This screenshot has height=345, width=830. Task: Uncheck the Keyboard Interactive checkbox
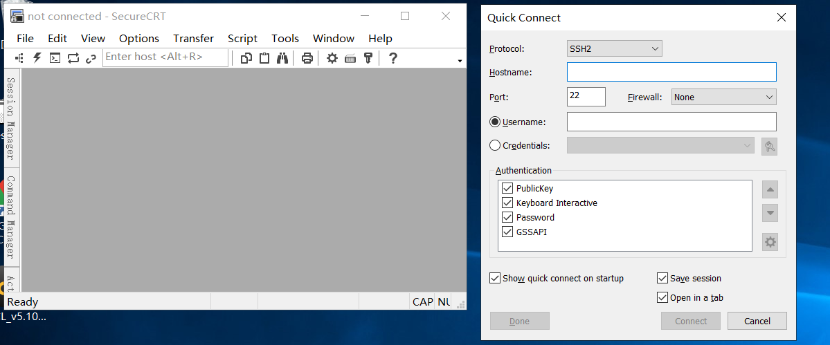(507, 203)
